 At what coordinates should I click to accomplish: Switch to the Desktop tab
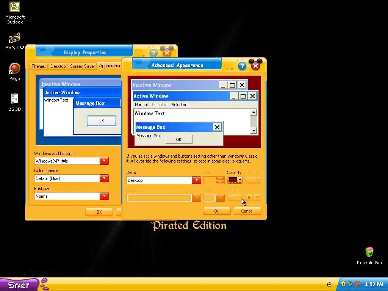(x=58, y=66)
